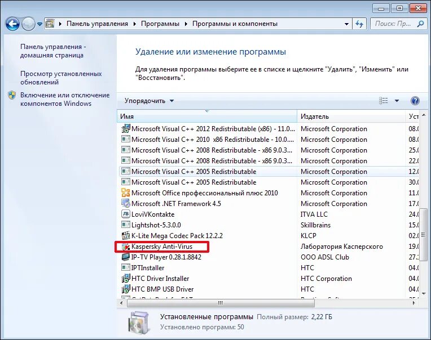Select 'Microsoft Office профессиональный плюс 2010' text
Image resolution: width=431 pixels, height=340 pixels.
(205, 193)
